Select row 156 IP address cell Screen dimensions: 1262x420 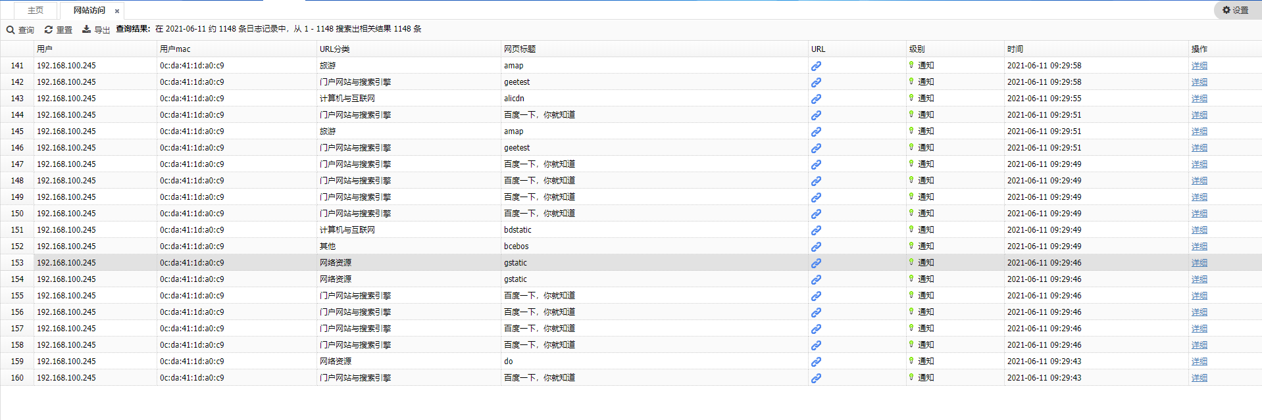pyautogui.click(x=66, y=312)
